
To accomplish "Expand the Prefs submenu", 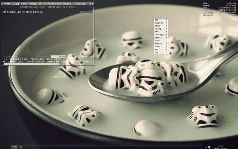I will (x=161, y=47).
